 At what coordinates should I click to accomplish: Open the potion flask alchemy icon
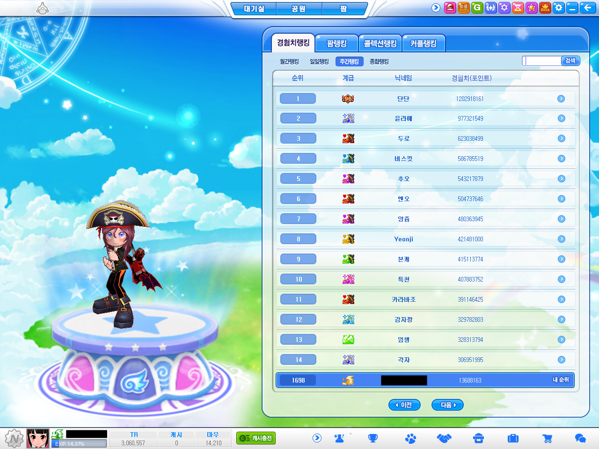click(339, 438)
